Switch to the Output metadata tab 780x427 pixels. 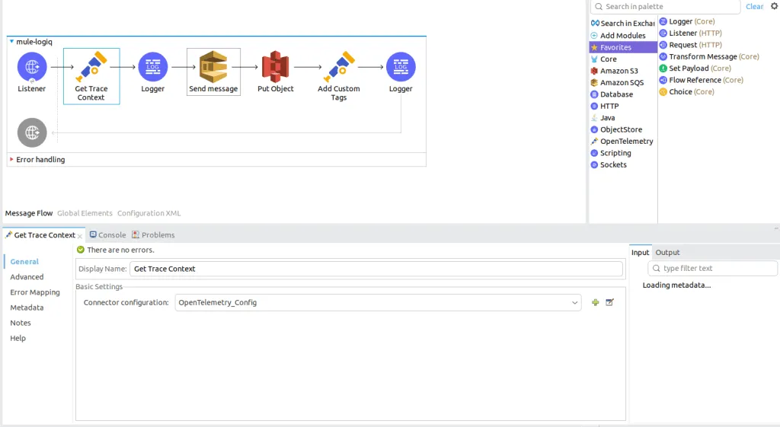667,253
